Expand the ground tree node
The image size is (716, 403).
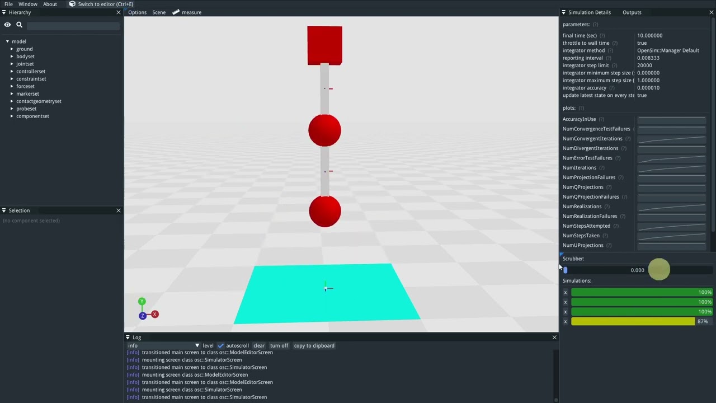[12, 49]
